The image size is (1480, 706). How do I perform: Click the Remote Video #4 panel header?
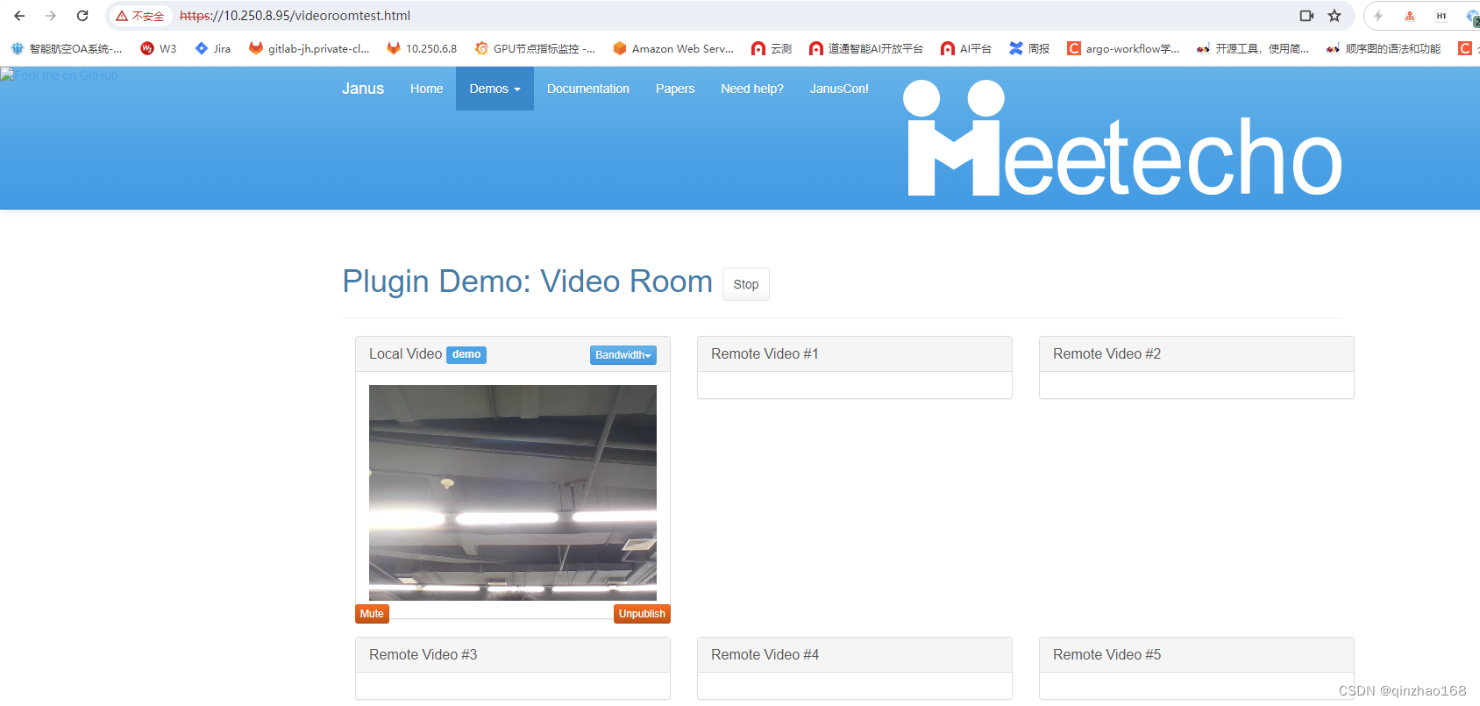point(855,655)
